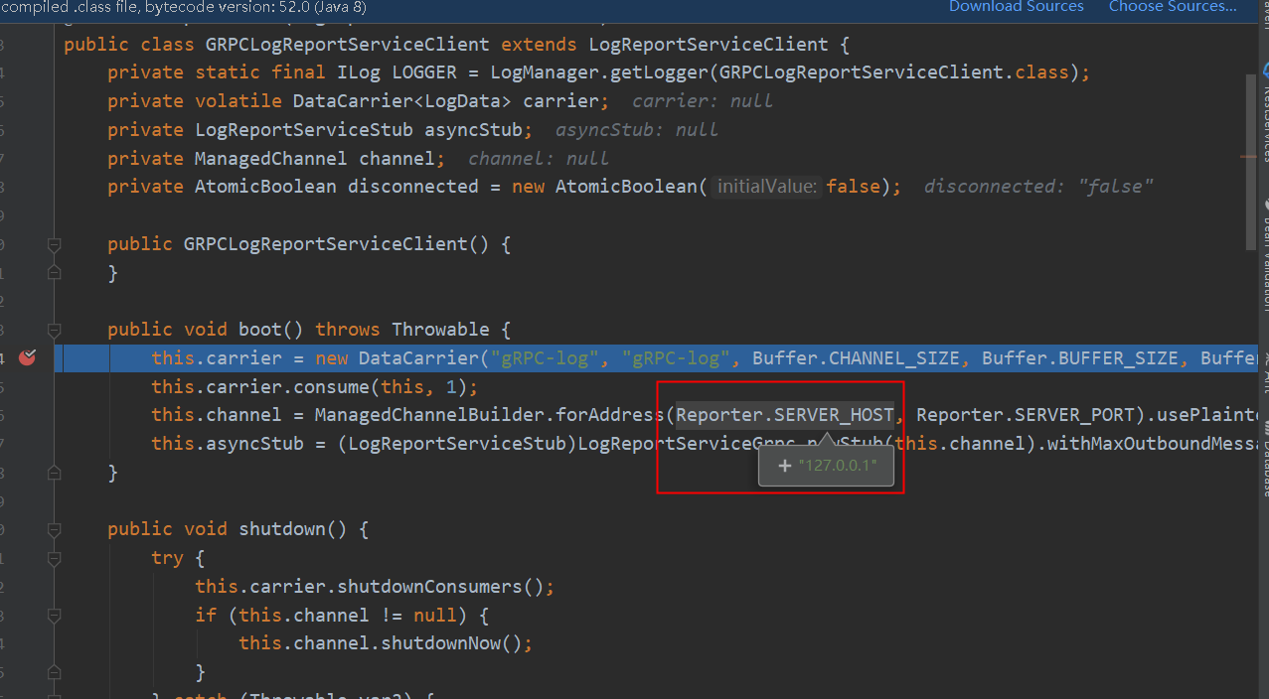
Task: Click this.carrier.consume(this, 1); statement
Action: 315,387
